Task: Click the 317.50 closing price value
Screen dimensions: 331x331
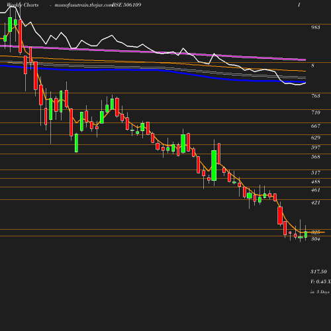Action: (x=318, y=271)
